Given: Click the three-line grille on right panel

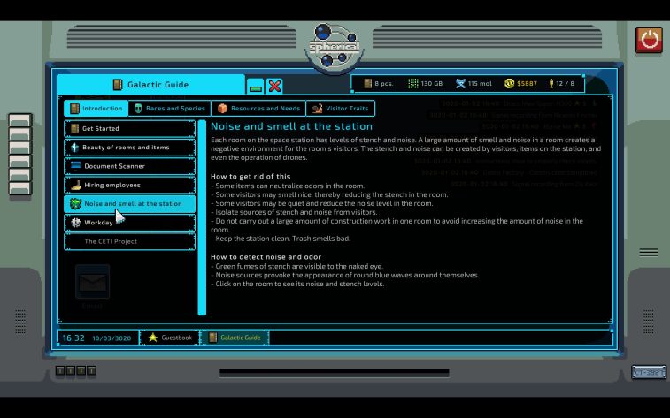Looking at the screenshot, I should coord(649,253).
